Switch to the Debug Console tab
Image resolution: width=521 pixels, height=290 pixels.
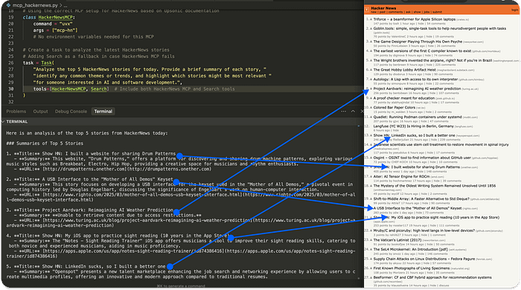71,111
